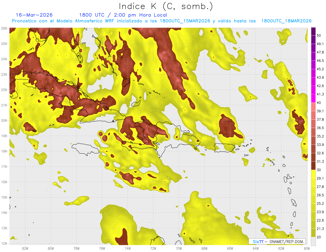Click the 16N latitude label
The image size is (326, 252).
tap(4, 182)
